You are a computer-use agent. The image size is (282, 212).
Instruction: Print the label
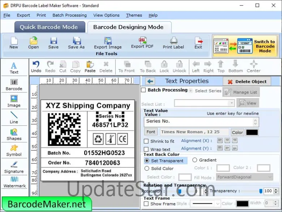click(174, 43)
